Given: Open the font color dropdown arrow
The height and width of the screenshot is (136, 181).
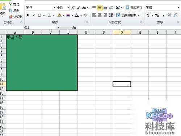Looking at the screenshot, I should [x=81, y=15].
